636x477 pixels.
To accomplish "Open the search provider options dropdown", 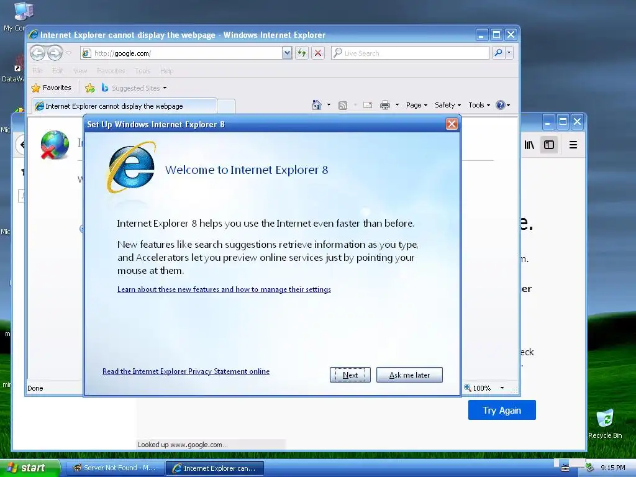I will 509,53.
